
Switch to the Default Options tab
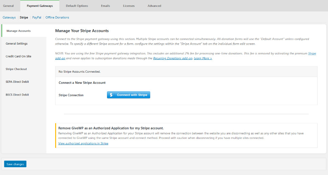[x=77, y=6]
